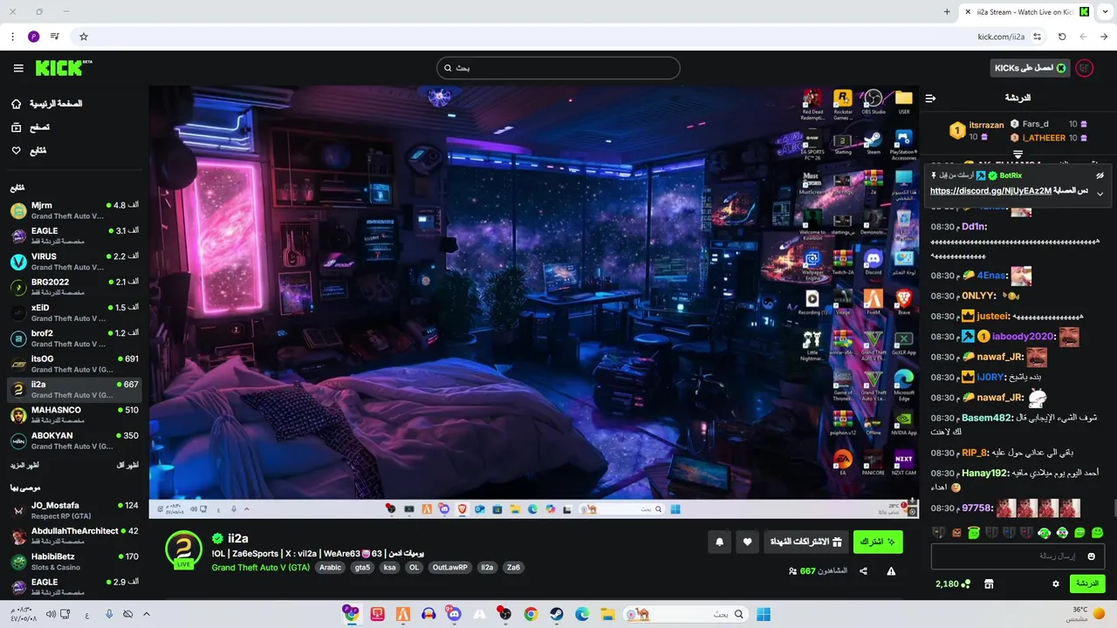Click the magnifier icon in the Kick search bar
The height and width of the screenshot is (628, 1117).
click(x=448, y=68)
